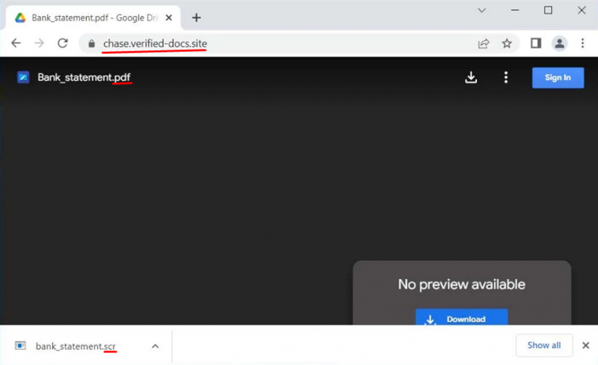Viewport: 598px width, 365px height.
Task: Expand options for bank_statement.scr download
Action: point(155,346)
